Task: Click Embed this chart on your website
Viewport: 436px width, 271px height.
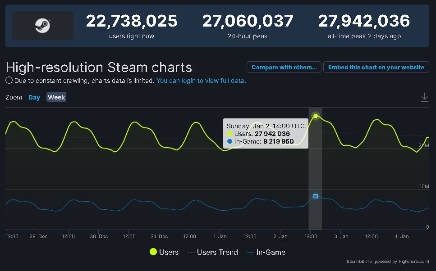Action: click(376, 67)
